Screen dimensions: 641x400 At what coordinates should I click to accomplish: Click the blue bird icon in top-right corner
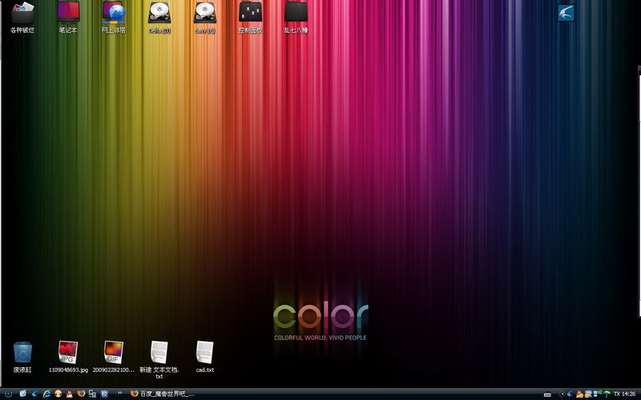point(566,13)
